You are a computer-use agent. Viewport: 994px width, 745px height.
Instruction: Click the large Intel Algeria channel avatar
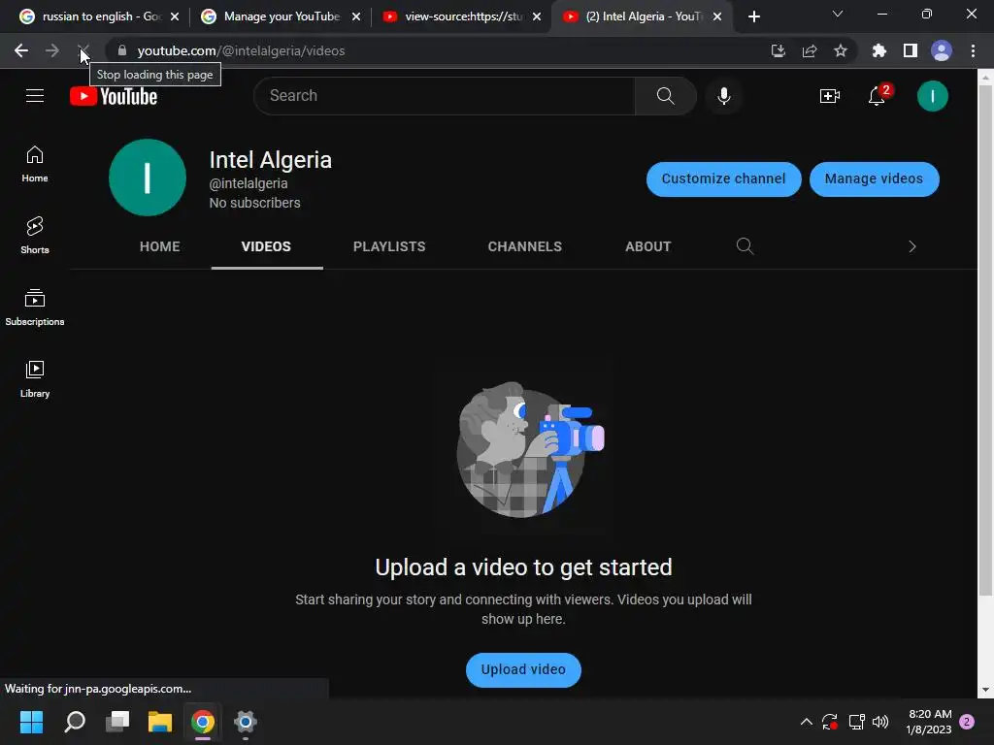(148, 178)
